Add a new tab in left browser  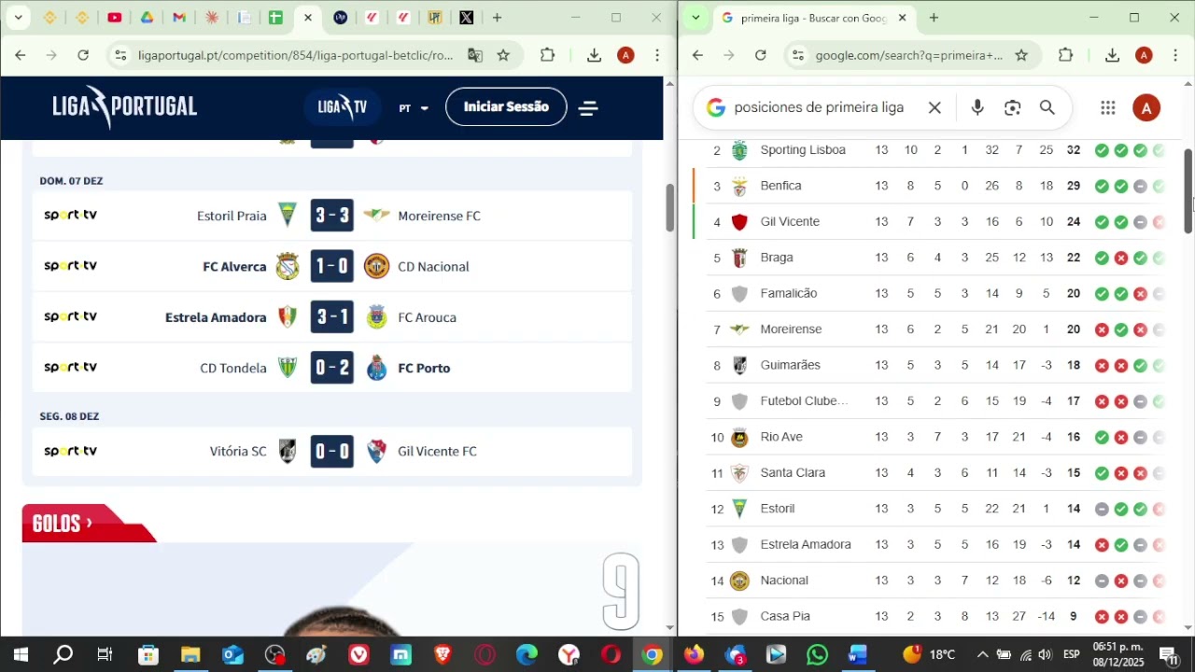pyautogui.click(x=497, y=18)
